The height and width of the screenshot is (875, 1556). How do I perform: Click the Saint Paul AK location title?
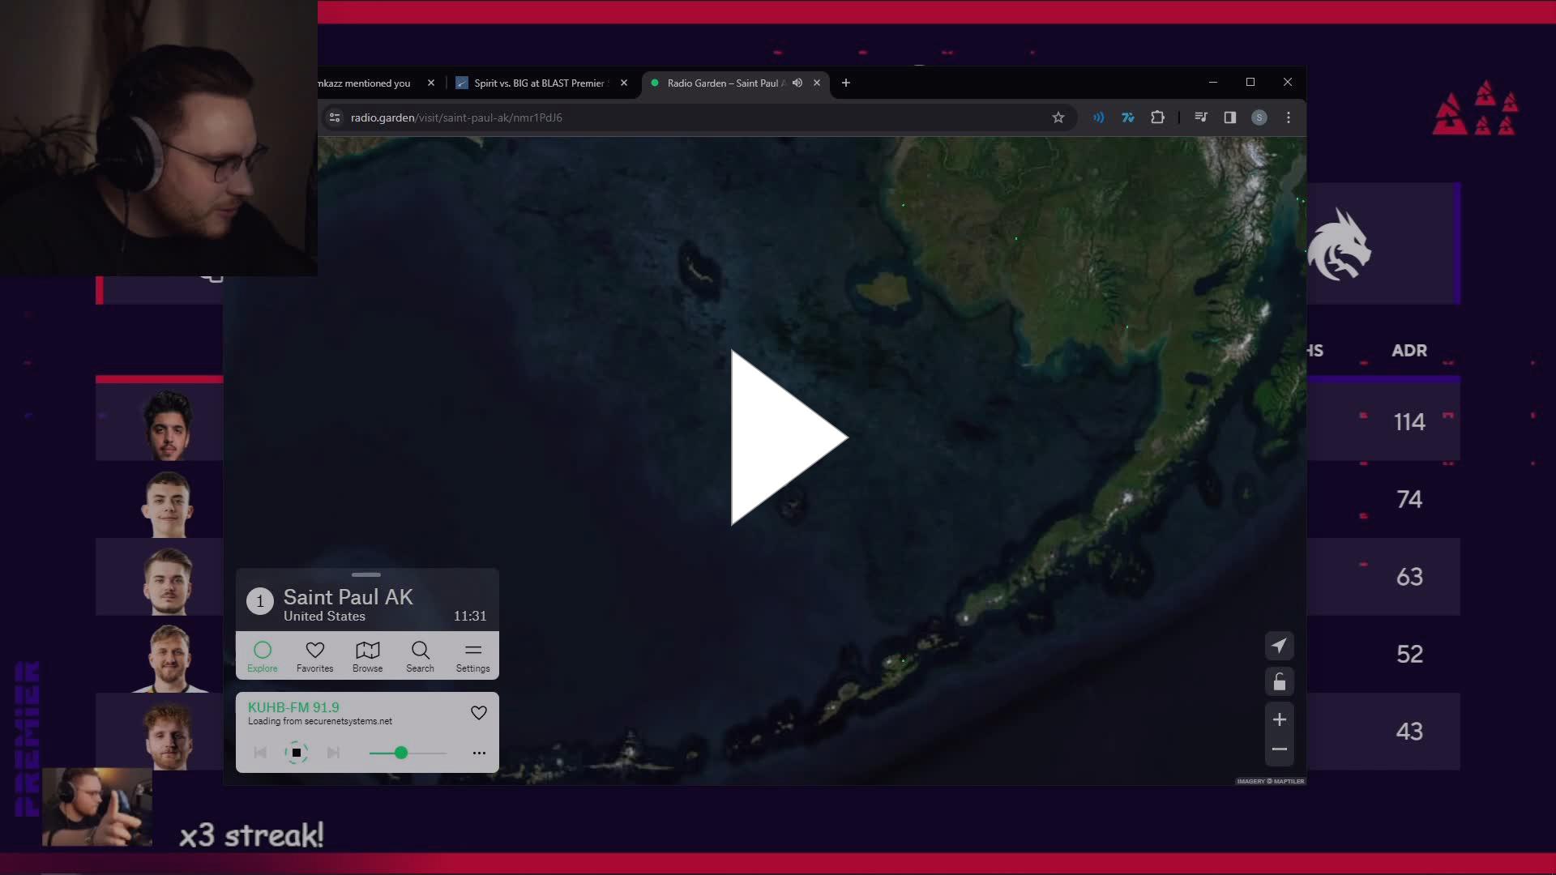[x=348, y=597]
